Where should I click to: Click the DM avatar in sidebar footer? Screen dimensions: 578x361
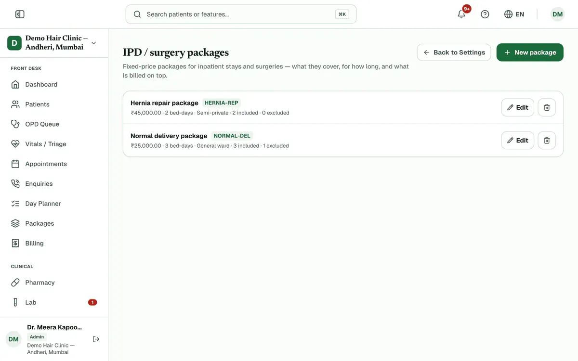point(13,339)
